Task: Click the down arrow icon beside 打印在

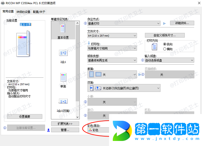Action: (x=89, y=43)
